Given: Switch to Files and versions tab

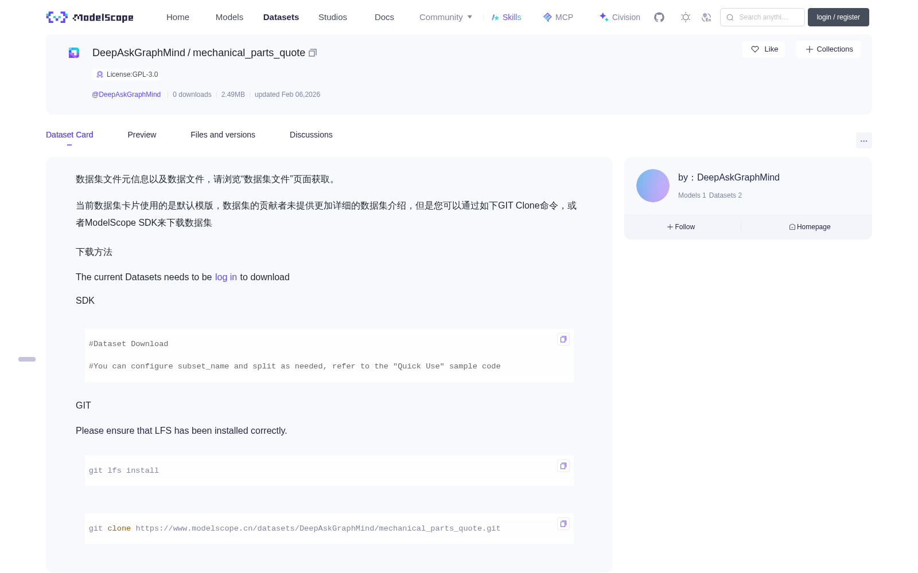Looking at the screenshot, I should point(223,135).
